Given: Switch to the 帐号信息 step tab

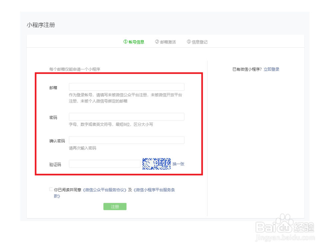Looking at the screenshot, I should coord(134,41).
